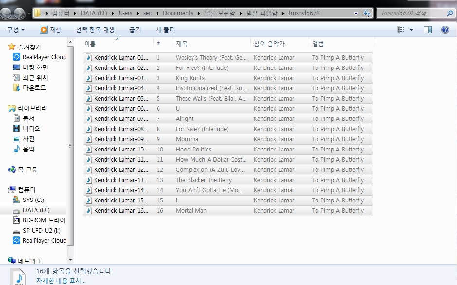457x285 pixels.
Task: Click the change view icon
Action: click(401, 30)
